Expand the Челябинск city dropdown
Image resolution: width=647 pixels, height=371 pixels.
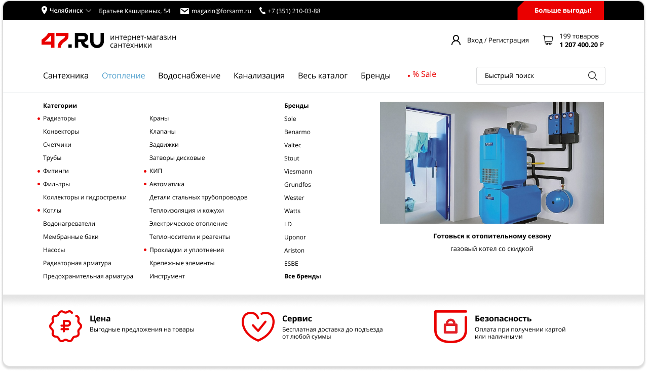[x=66, y=11]
